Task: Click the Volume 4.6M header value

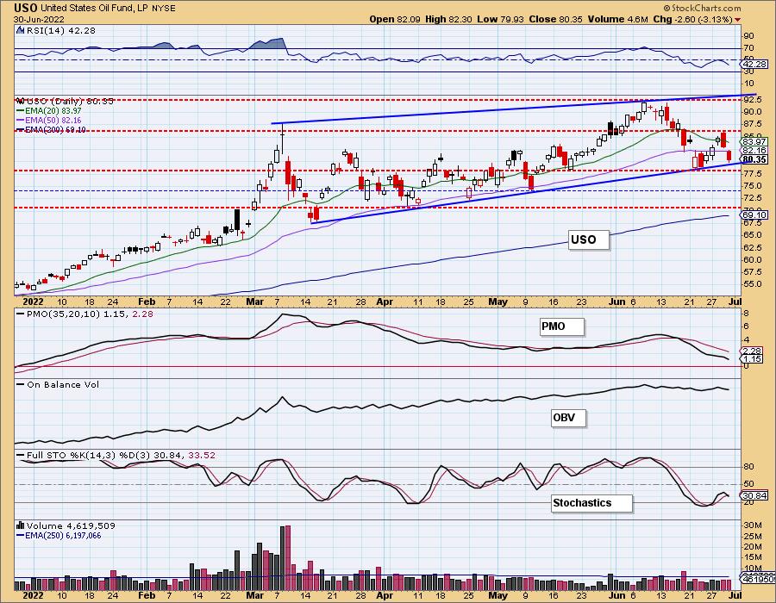Action: (x=617, y=19)
